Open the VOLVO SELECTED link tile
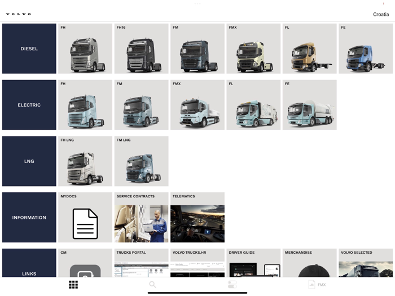Image resolution: width=395 pixels, height=296 pixels. pos(366,263)
